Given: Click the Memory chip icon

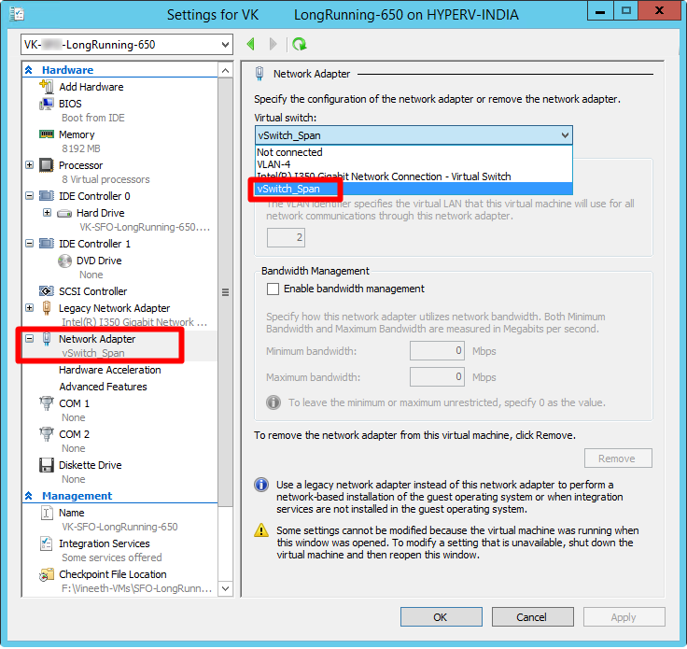Looking at the screenshot, I should (x=47, y=134).
